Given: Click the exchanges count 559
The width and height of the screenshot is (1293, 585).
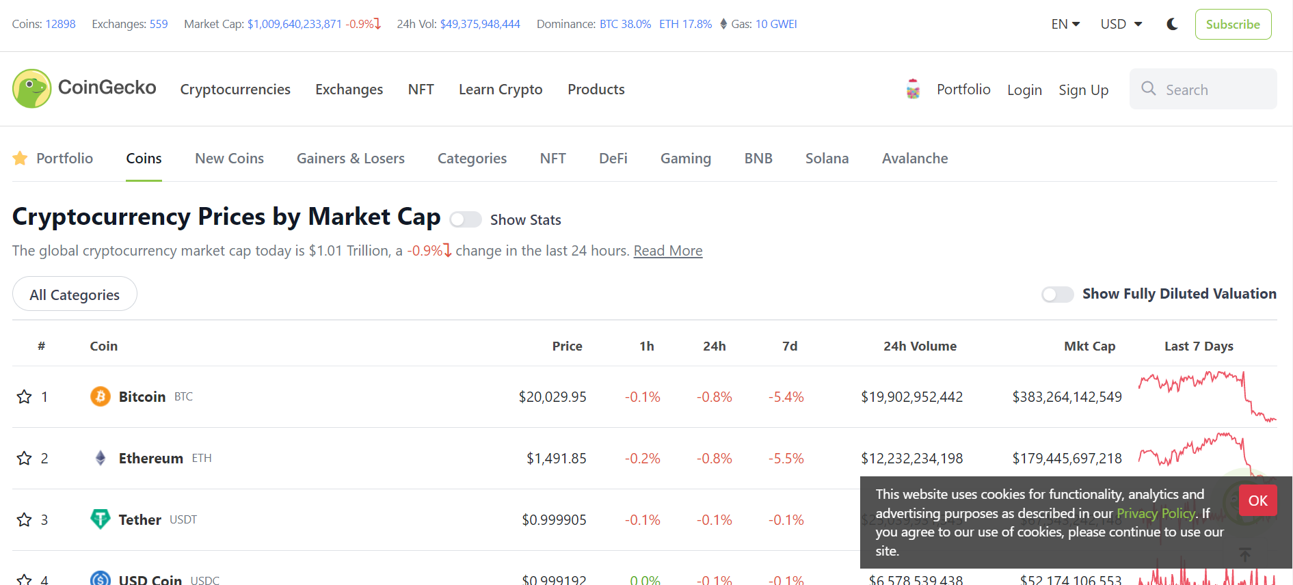Looking at the screenshot, I should [x=159, y=24].
